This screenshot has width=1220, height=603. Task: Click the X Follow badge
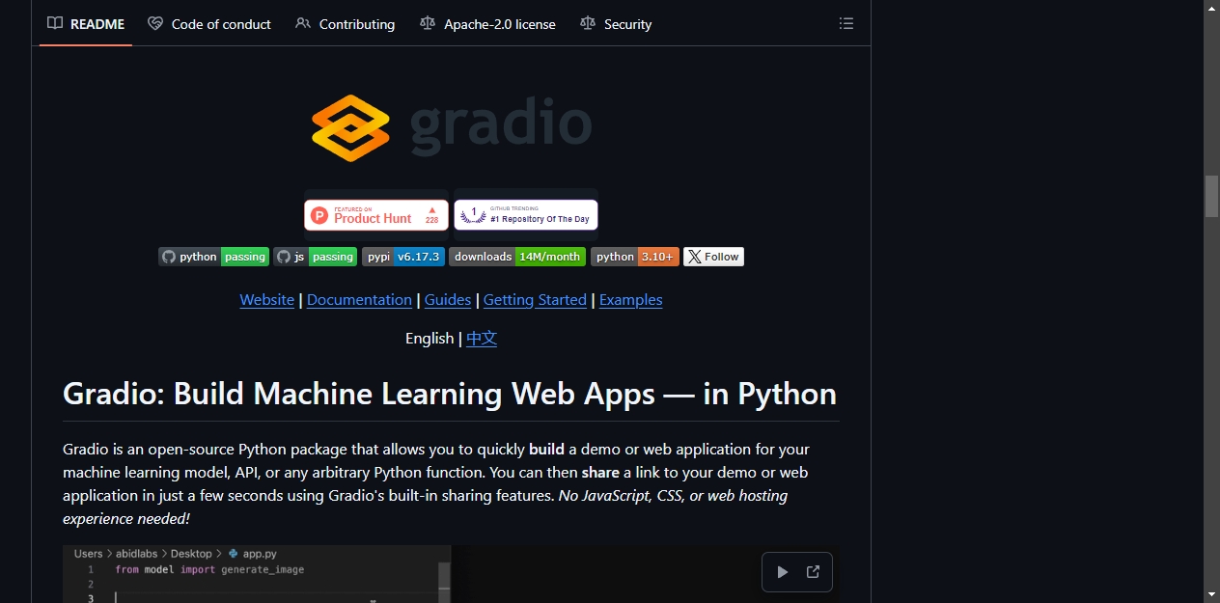713,257
